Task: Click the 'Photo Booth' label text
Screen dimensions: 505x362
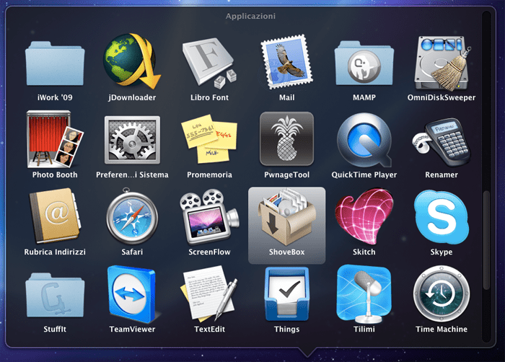Action: point(55,175)
